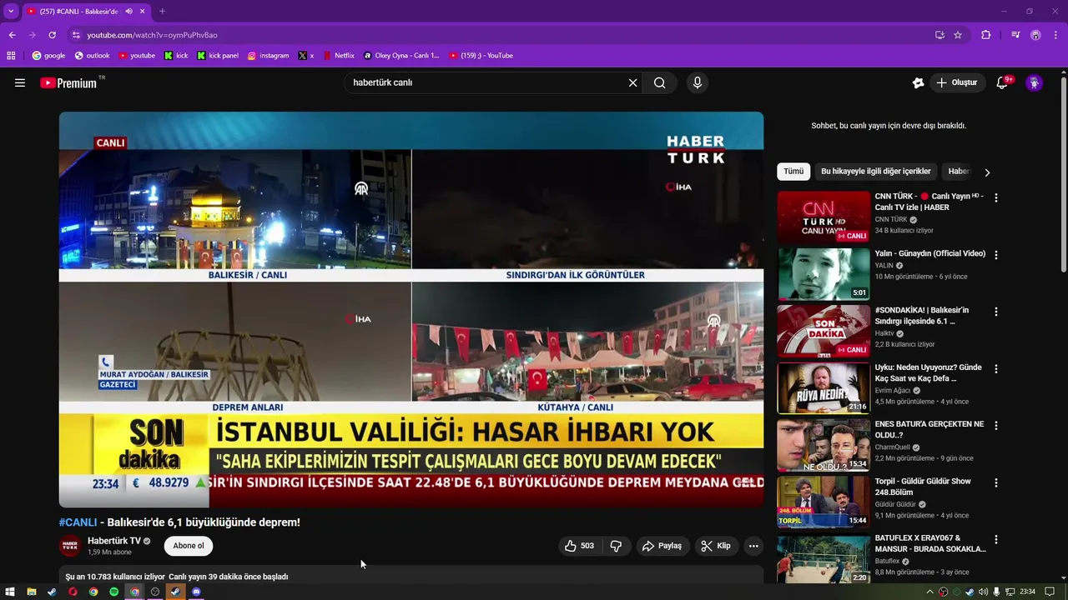Click the Abone ol subscribe button

(x=189, y=546)
